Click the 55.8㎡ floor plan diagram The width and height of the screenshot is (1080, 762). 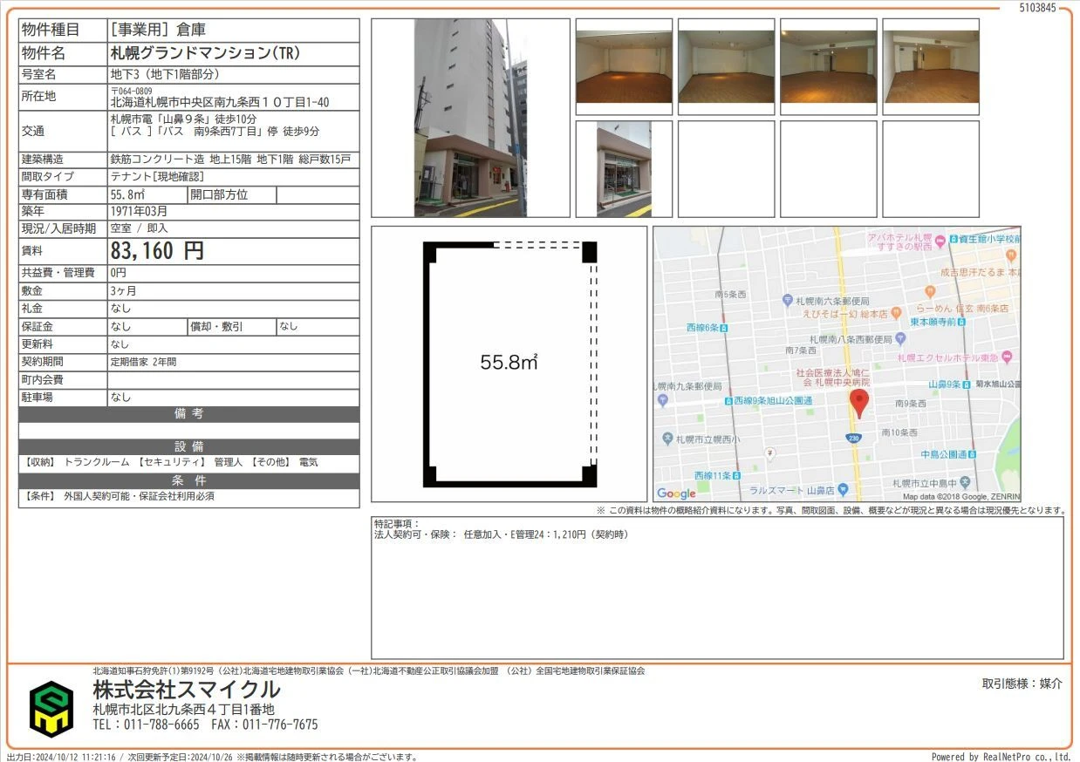click(509, 363)
